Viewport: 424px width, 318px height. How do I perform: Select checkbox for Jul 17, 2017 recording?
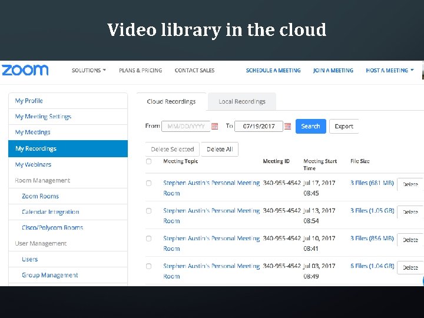149,183
